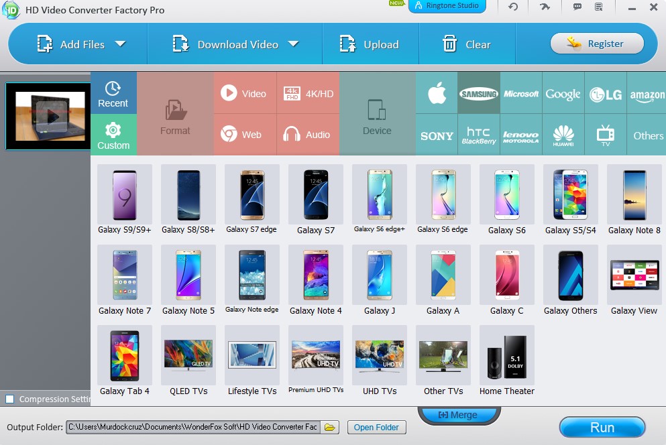Click the Add Files button
Screen dimensions: 666x445
coord(70,44)
